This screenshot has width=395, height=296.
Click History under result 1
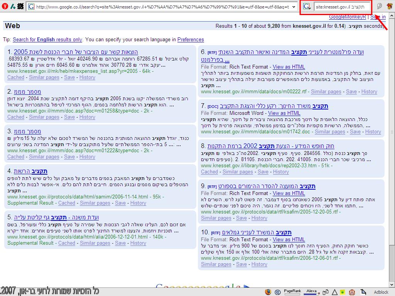point(87,77)
